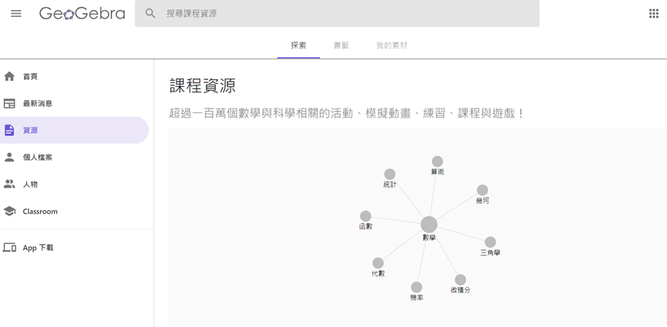
Task: Click the 個人檔案 person icon
Action: [x=9, y=157]
